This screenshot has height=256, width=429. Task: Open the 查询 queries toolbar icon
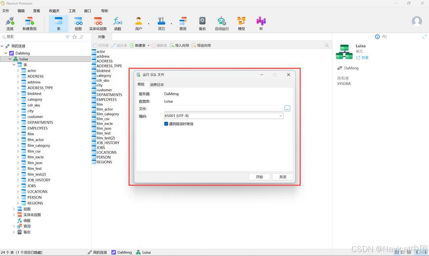tap(183, 24)
